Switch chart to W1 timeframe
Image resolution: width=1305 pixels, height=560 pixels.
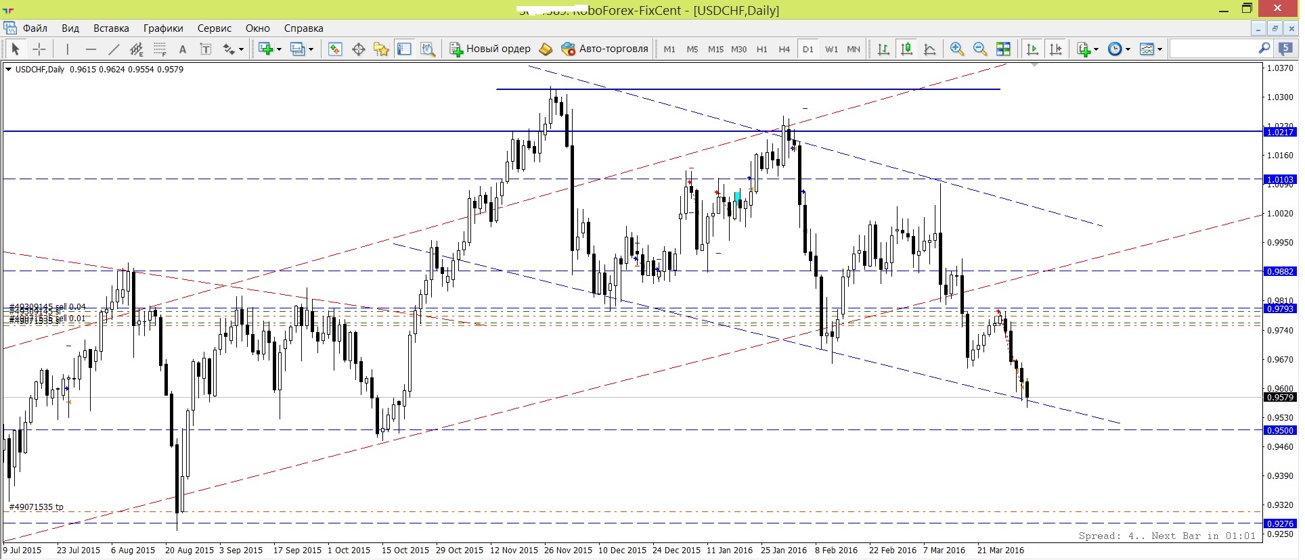click(x=831, y=49)
